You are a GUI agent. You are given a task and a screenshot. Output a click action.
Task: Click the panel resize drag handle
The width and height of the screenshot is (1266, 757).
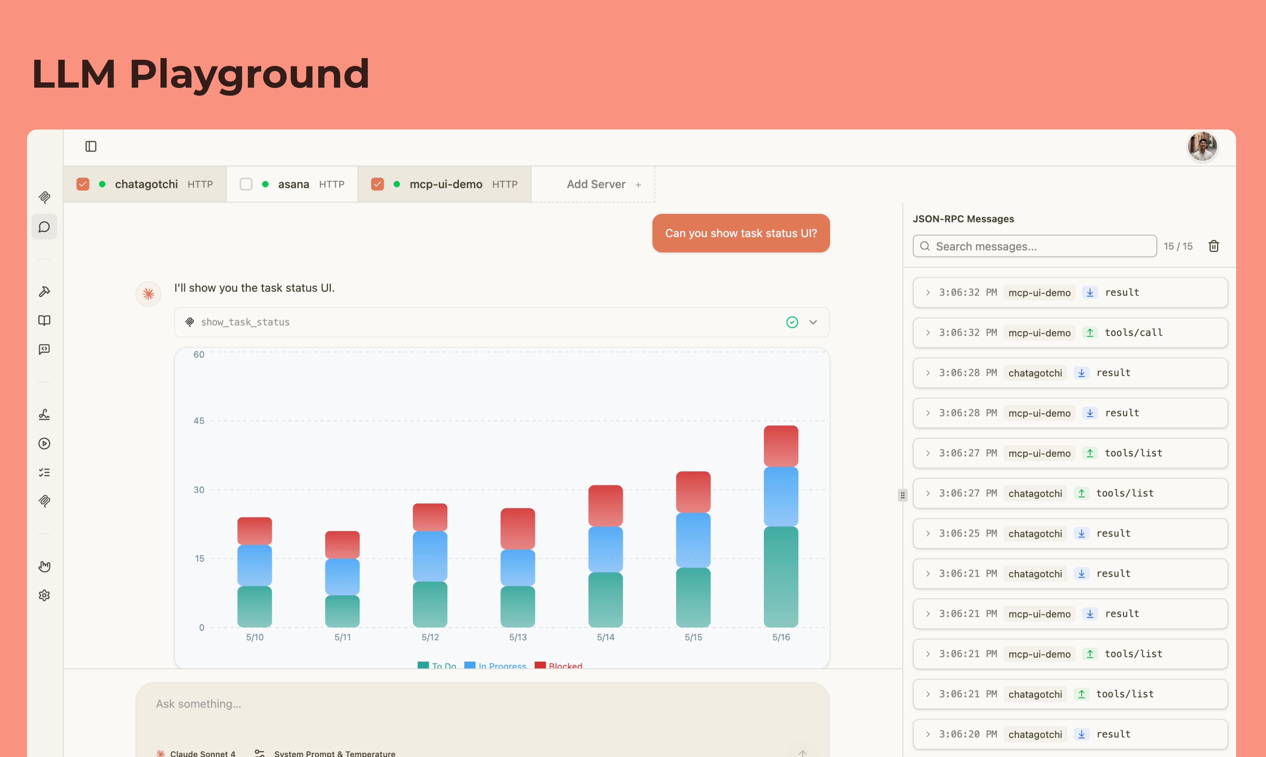pos(902,495)
